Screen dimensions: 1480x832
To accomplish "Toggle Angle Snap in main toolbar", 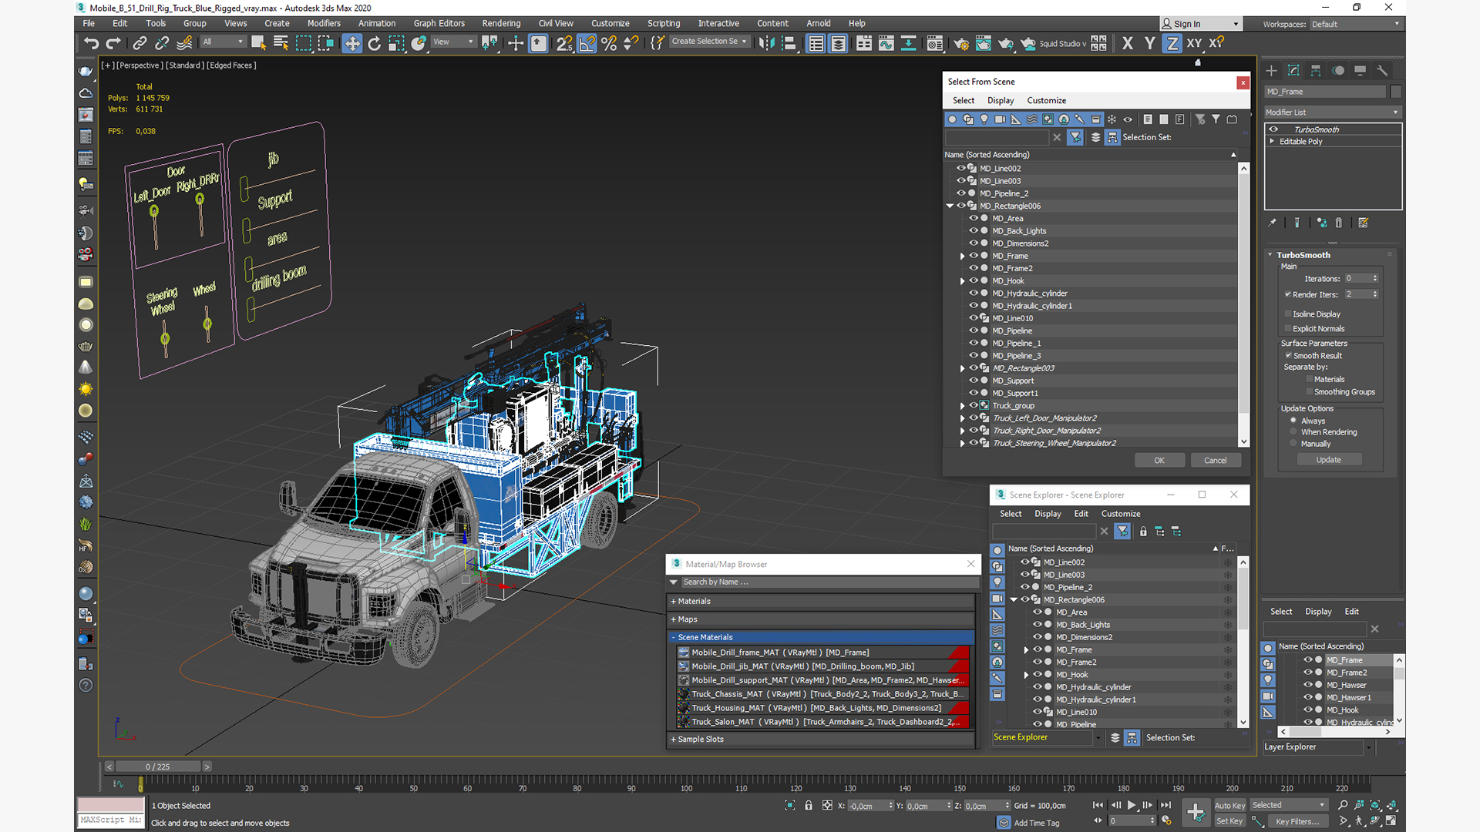I will point(587,43).
